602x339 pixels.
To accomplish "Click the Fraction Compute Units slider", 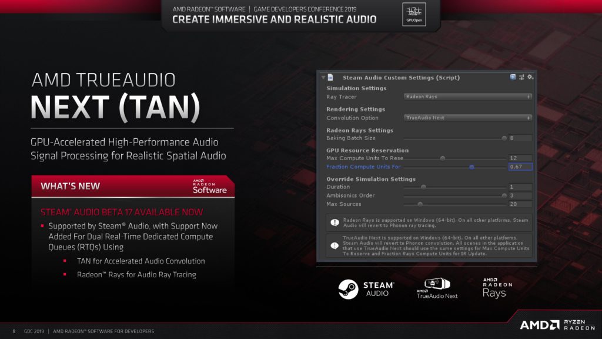I will pyautogui.click(x=455, y=167).
